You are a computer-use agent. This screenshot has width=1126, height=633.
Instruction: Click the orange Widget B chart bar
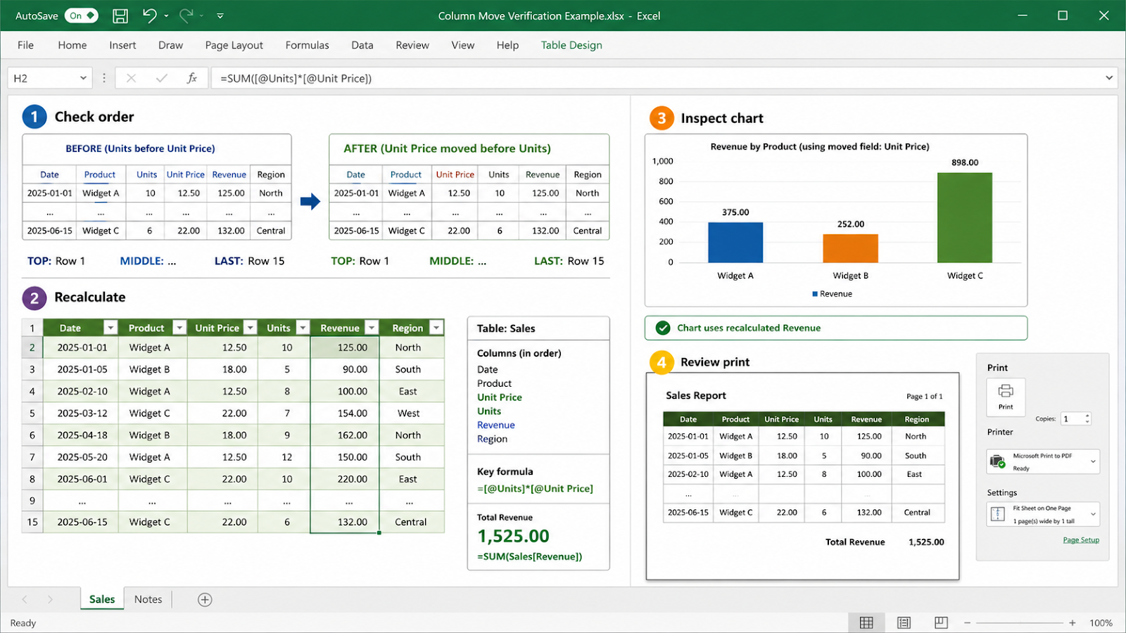[850, 248]
